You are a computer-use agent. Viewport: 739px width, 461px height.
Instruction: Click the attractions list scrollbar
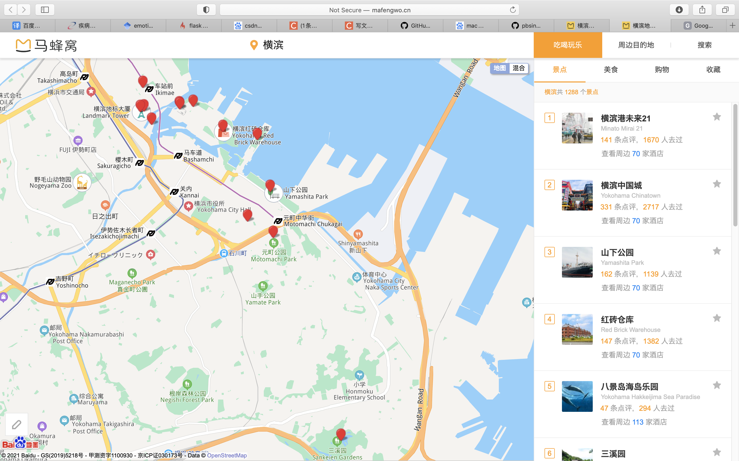(735, 165)
